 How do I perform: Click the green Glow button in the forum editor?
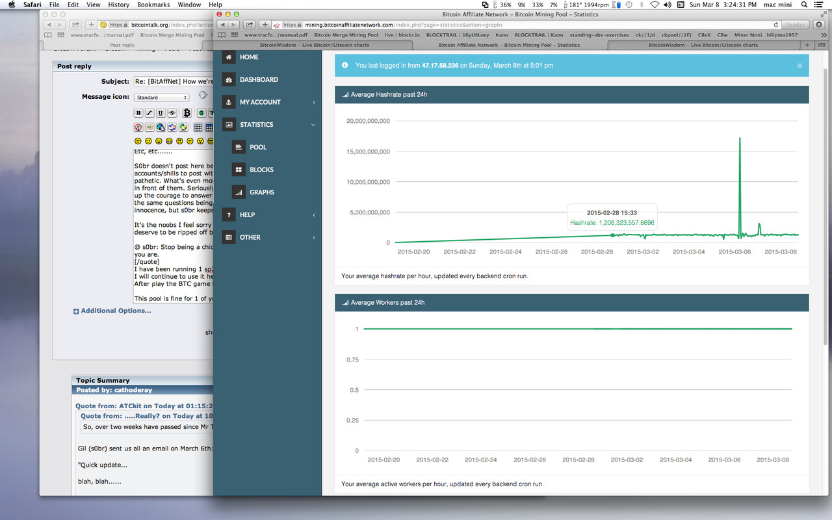point(201,113)
